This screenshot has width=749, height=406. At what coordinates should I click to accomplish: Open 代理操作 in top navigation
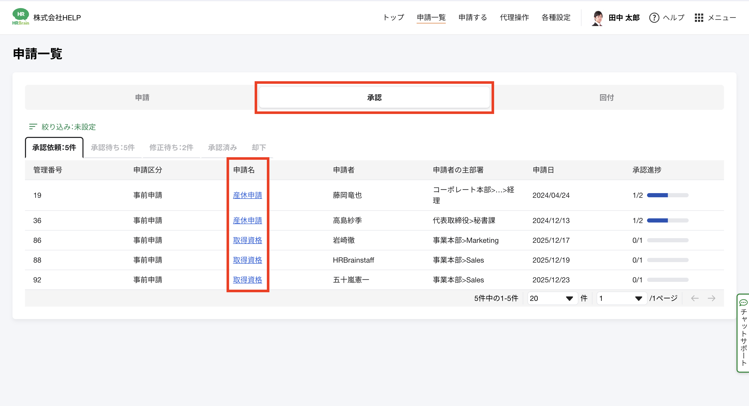pyautogui.click(x=514, y=17)
